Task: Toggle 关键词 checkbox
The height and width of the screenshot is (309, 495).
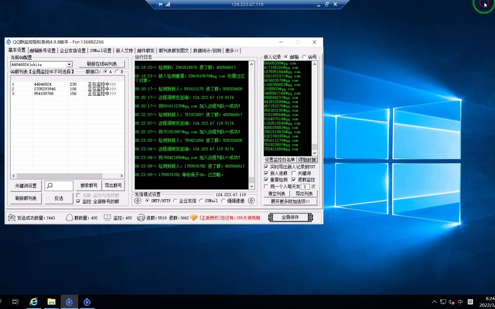Action: click(x=294, y=173)
